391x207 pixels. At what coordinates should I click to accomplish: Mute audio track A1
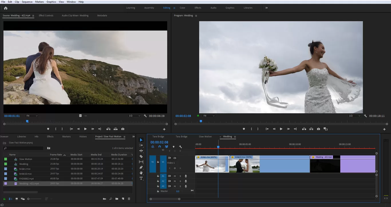[175, 176]
